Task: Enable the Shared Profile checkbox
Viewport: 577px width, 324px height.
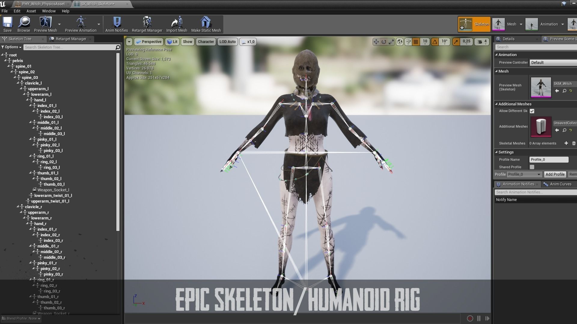Action: [x=532, y=167]
